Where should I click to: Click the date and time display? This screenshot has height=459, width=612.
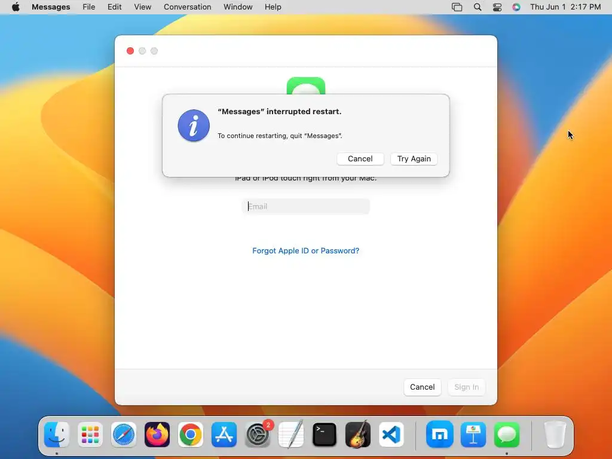click(565, 7)
